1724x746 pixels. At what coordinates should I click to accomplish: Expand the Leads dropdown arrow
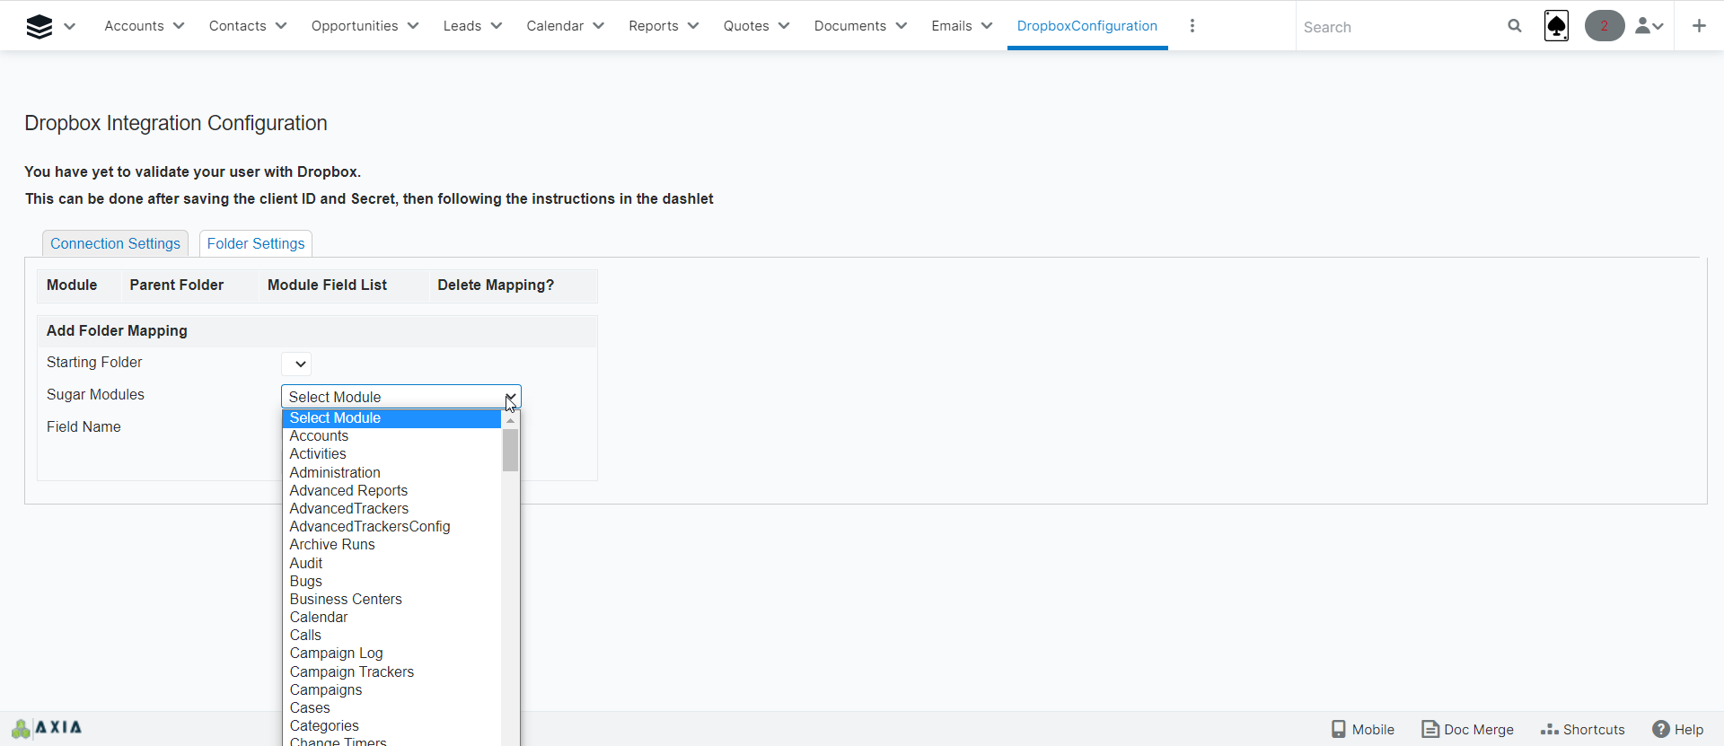pyautogui.click(x=497, y=26)
